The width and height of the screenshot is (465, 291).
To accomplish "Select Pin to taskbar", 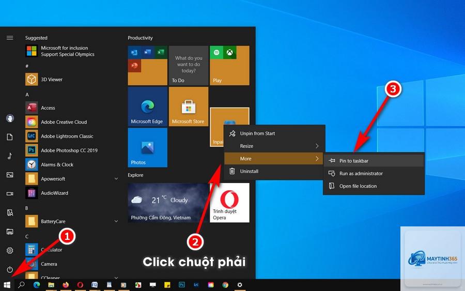I will tap(374, 161).
